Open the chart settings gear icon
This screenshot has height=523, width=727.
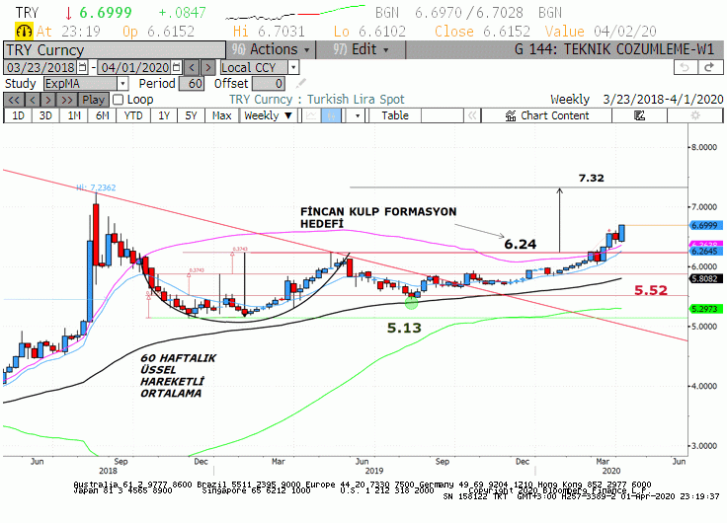tap(695, 115)
